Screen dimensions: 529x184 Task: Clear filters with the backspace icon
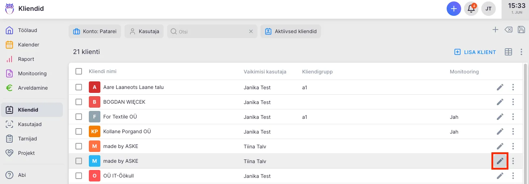508,30
